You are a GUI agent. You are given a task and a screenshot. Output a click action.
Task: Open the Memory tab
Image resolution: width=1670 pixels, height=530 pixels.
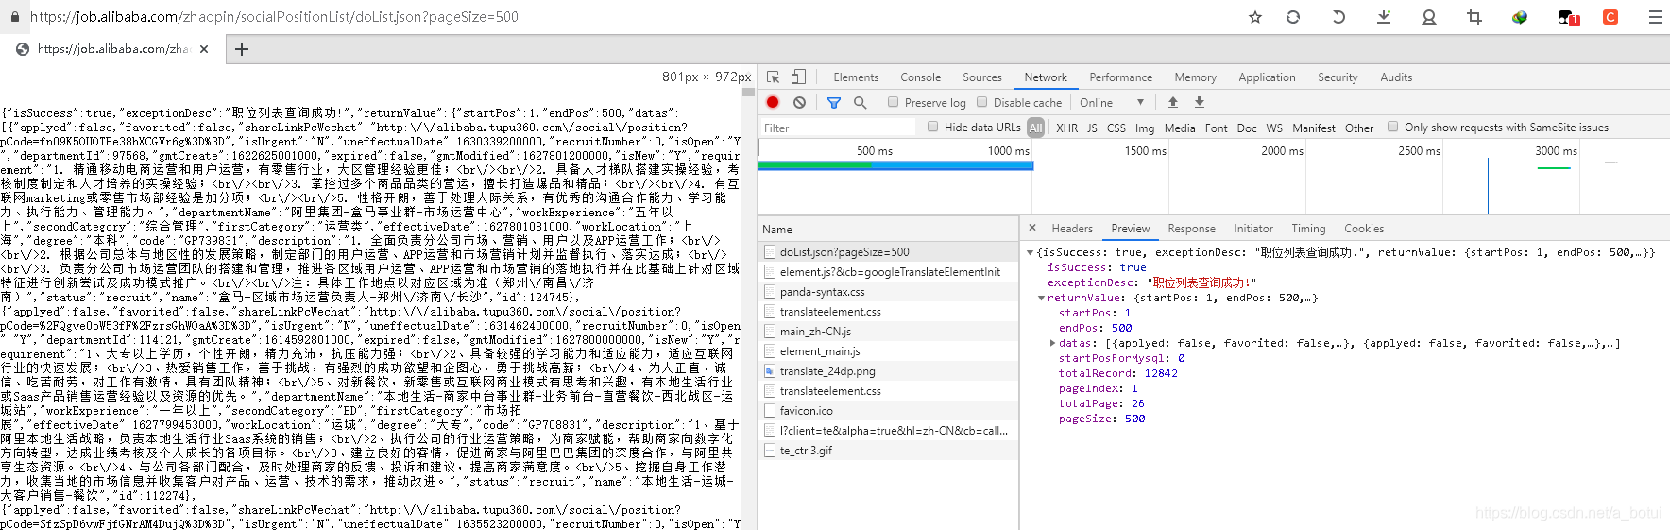coord(1196,77)
